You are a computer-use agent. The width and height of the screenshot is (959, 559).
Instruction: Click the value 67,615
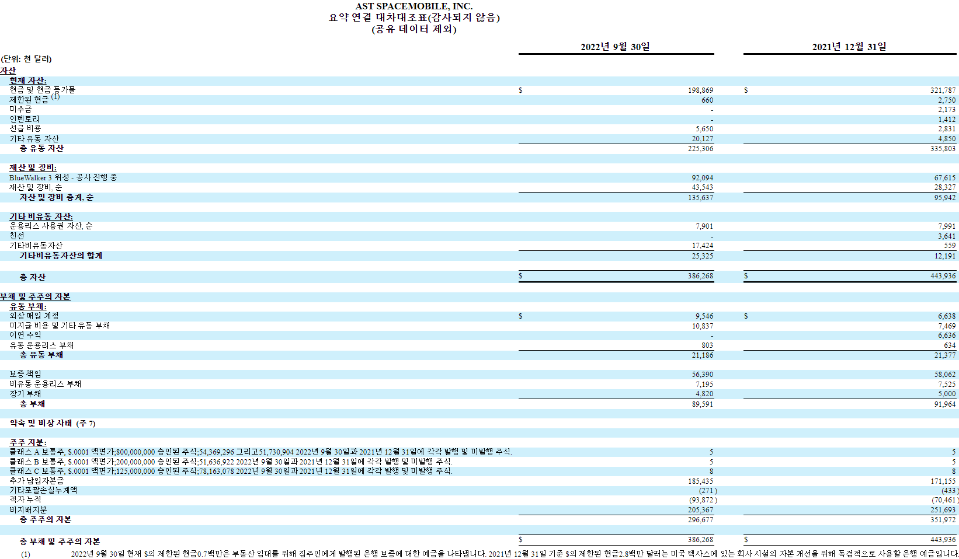[x=945, y=178]
